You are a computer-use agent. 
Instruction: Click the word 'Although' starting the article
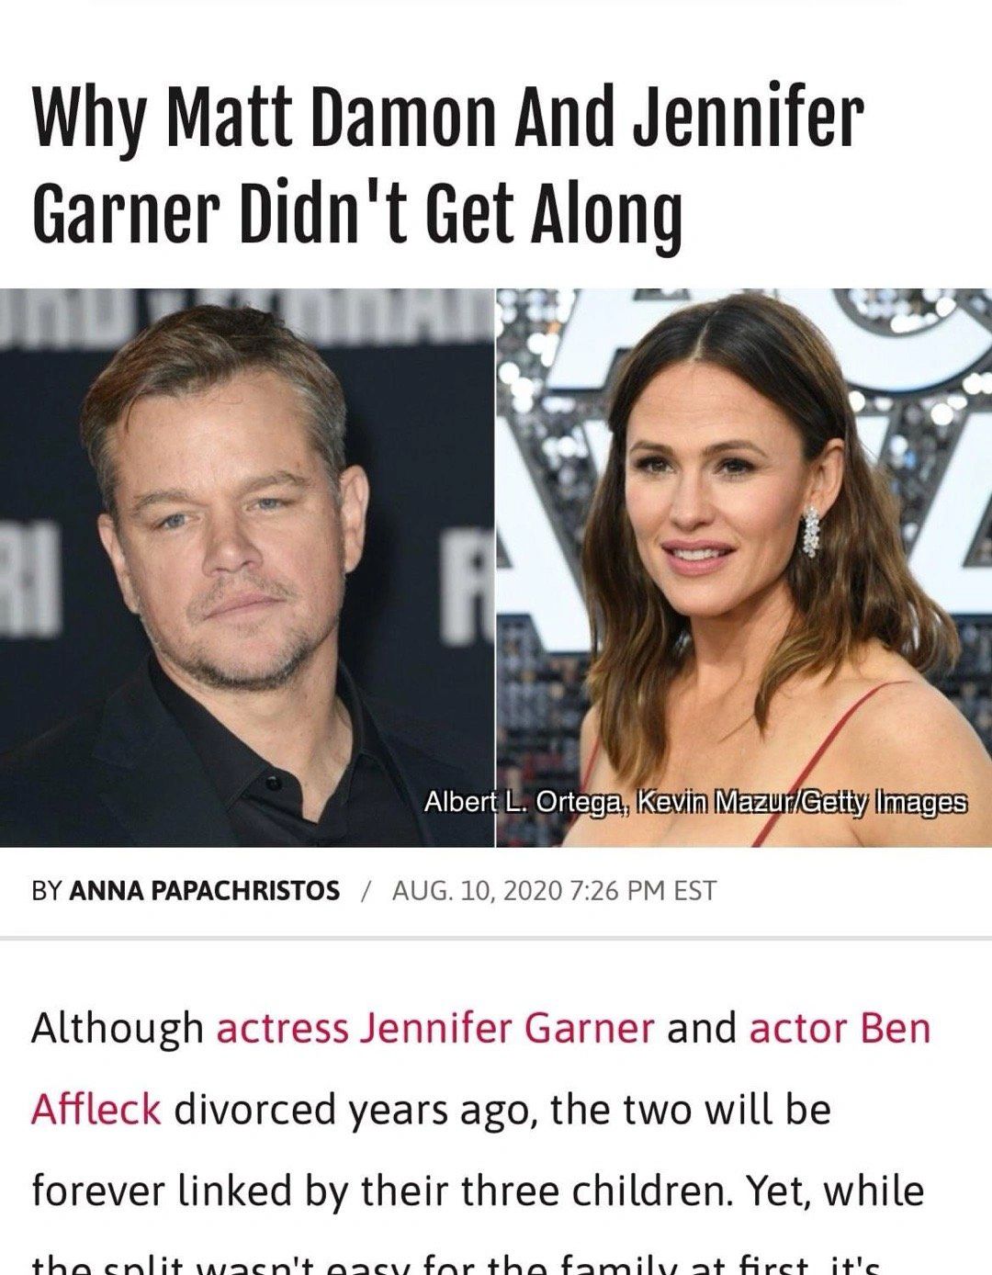[118, 1029]
